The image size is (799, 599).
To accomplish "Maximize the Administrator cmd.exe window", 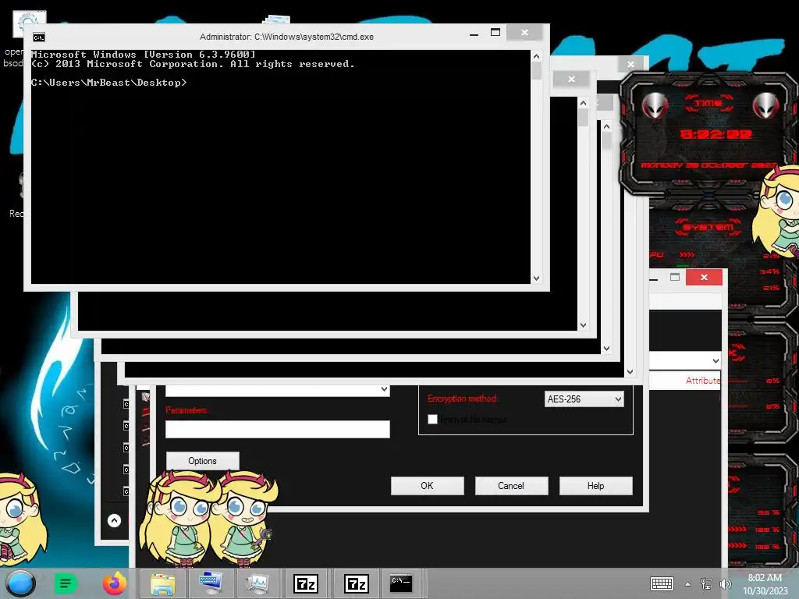I will 495,33.
